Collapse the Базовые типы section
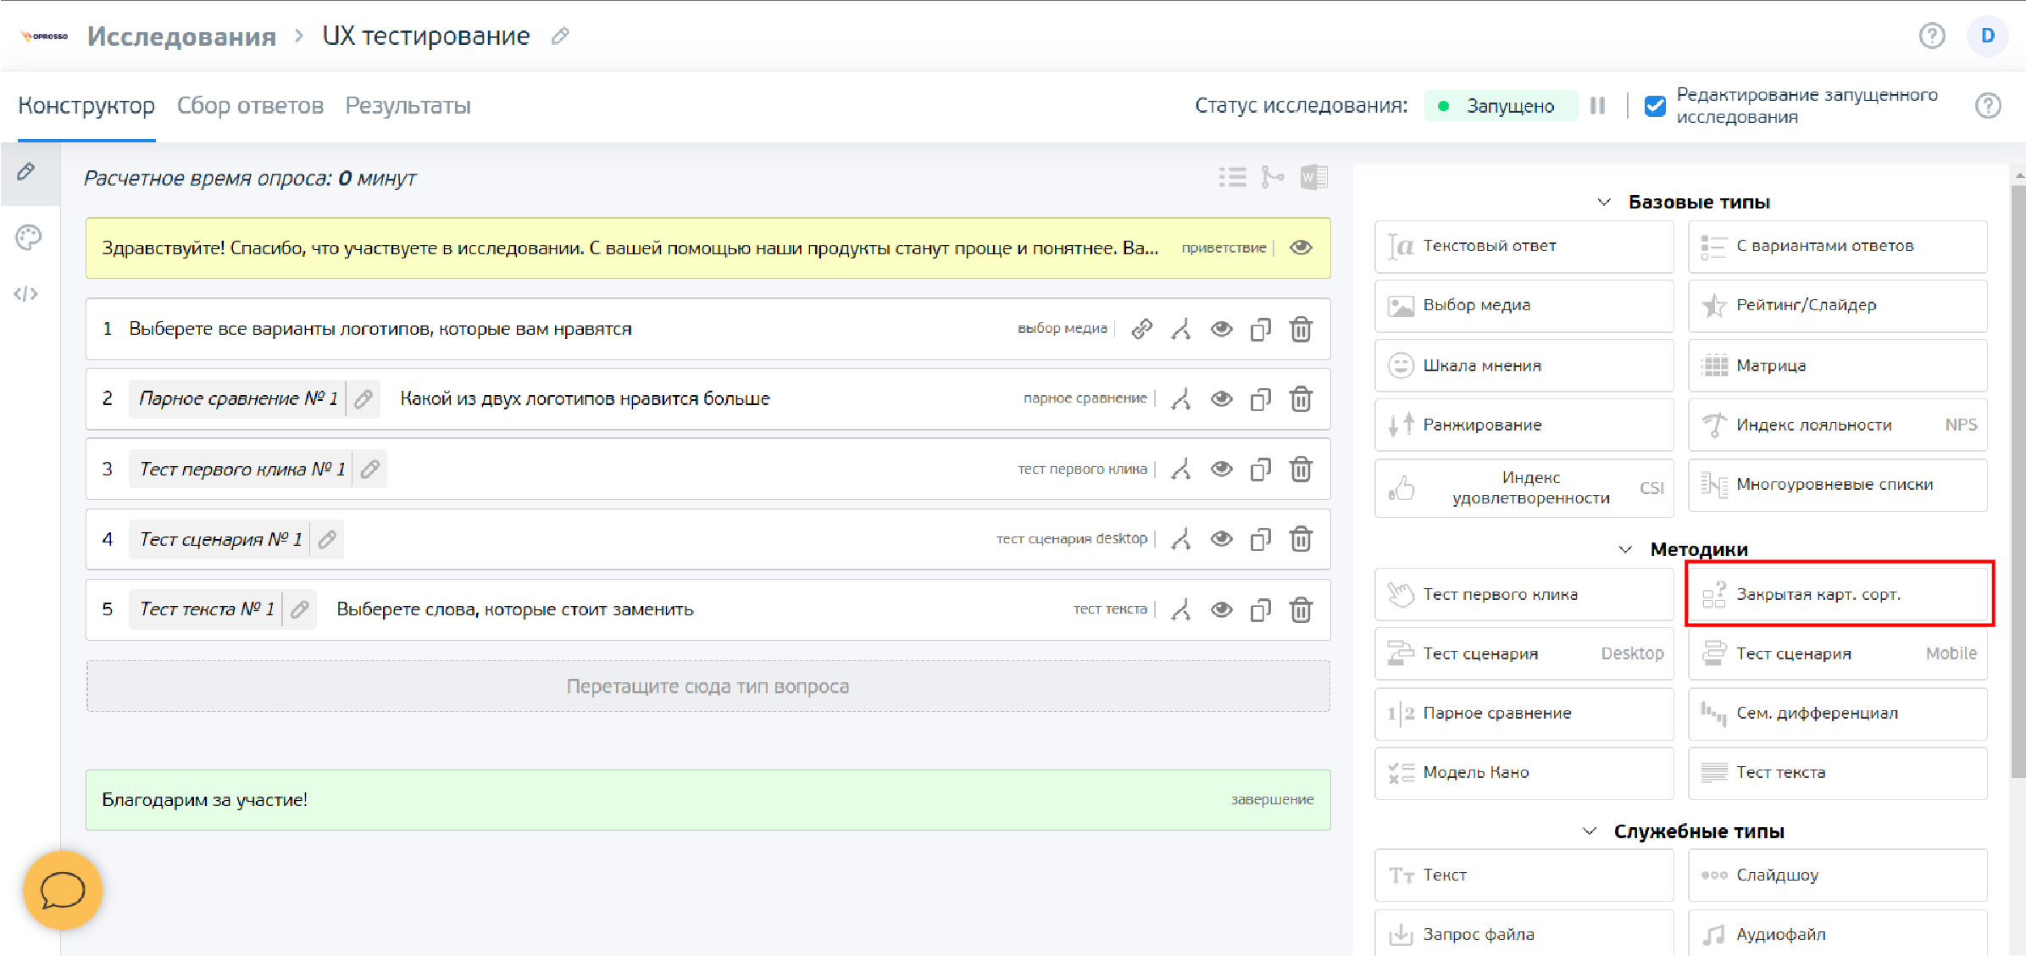2026x956 pixels. [x=1604, y=202]
